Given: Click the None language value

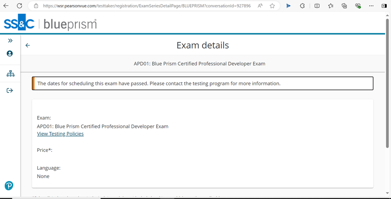Looking at the screenshot, I should tap(43, 176).
